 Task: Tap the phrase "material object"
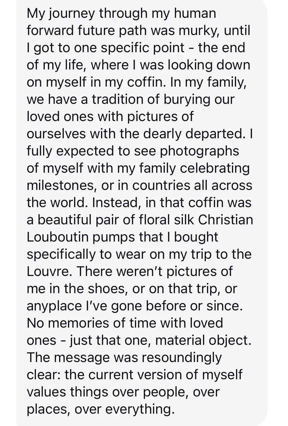click(x=203, y=341)
